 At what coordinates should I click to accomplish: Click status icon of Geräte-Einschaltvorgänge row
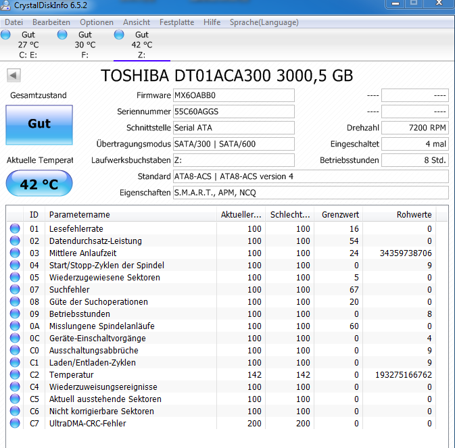click(15, 338)
